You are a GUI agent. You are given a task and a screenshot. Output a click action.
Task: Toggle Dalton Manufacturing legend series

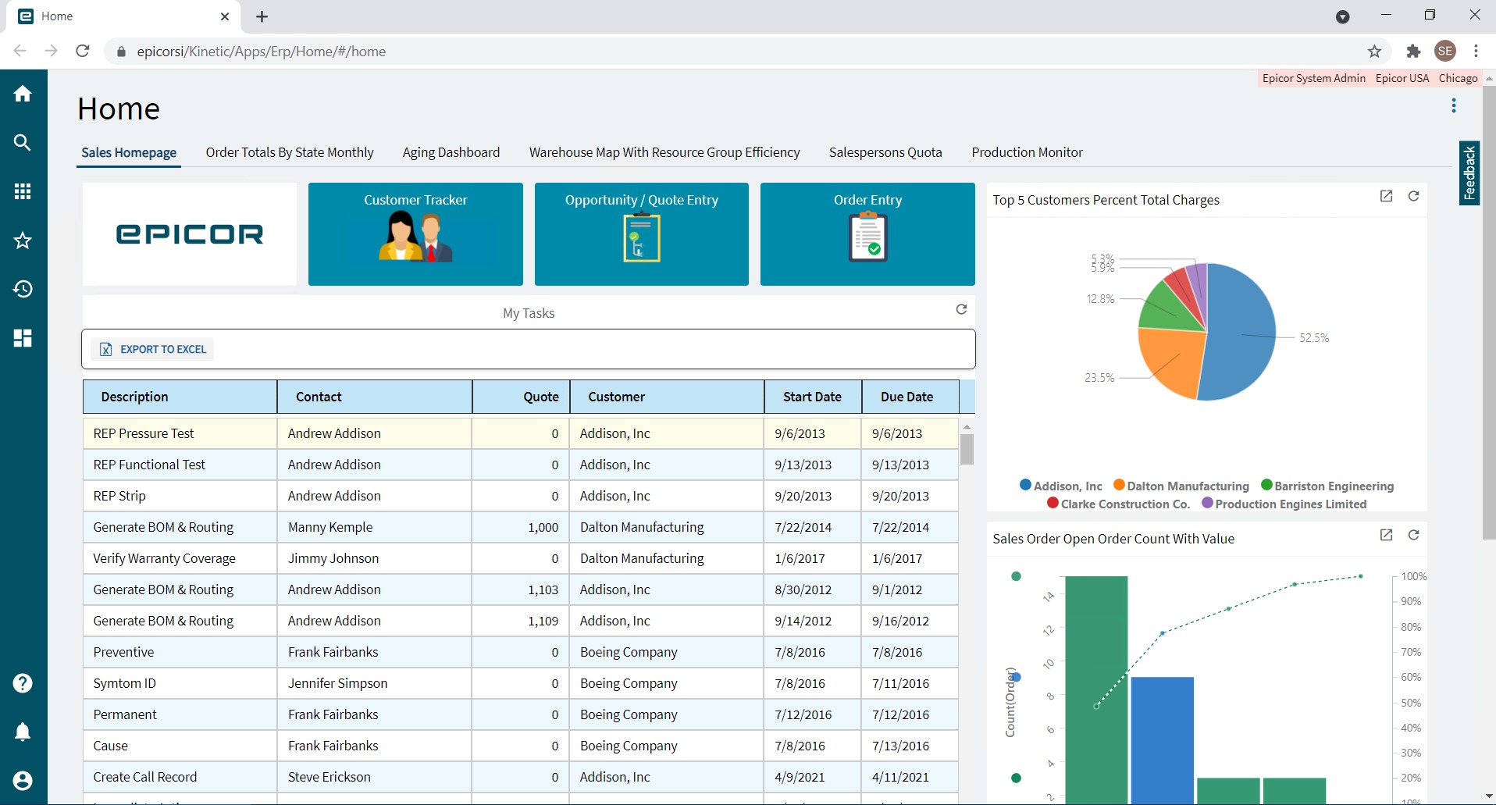1181,486
